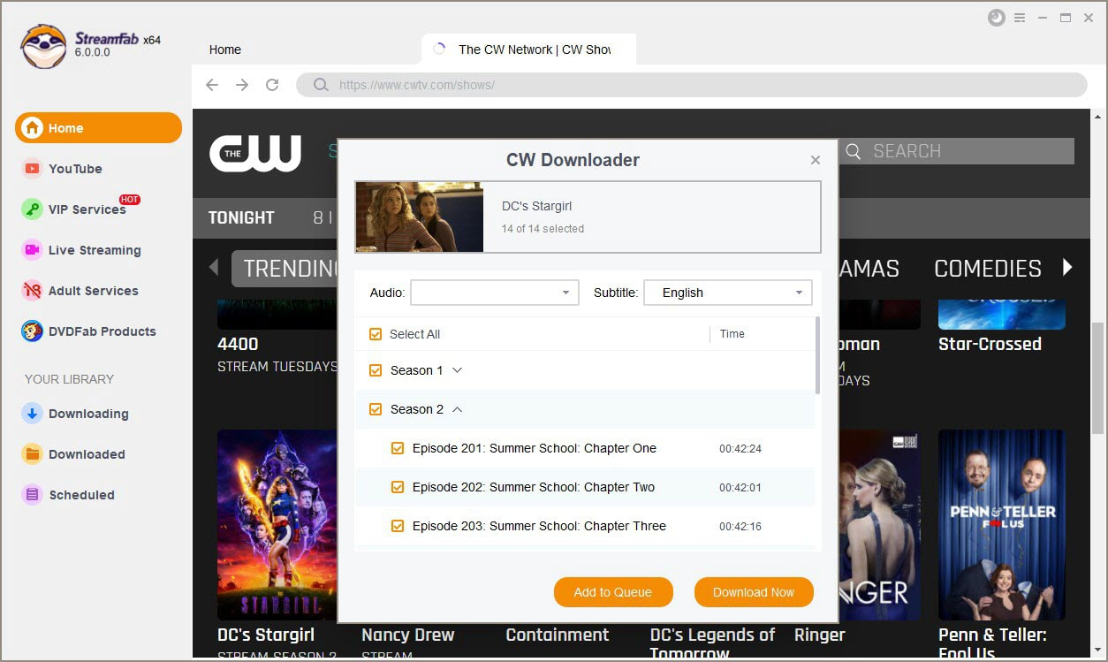Viewport: 1108px width, 662px height.
Task: Open the Penn & Teller poster
Action: click(1002, 525)
